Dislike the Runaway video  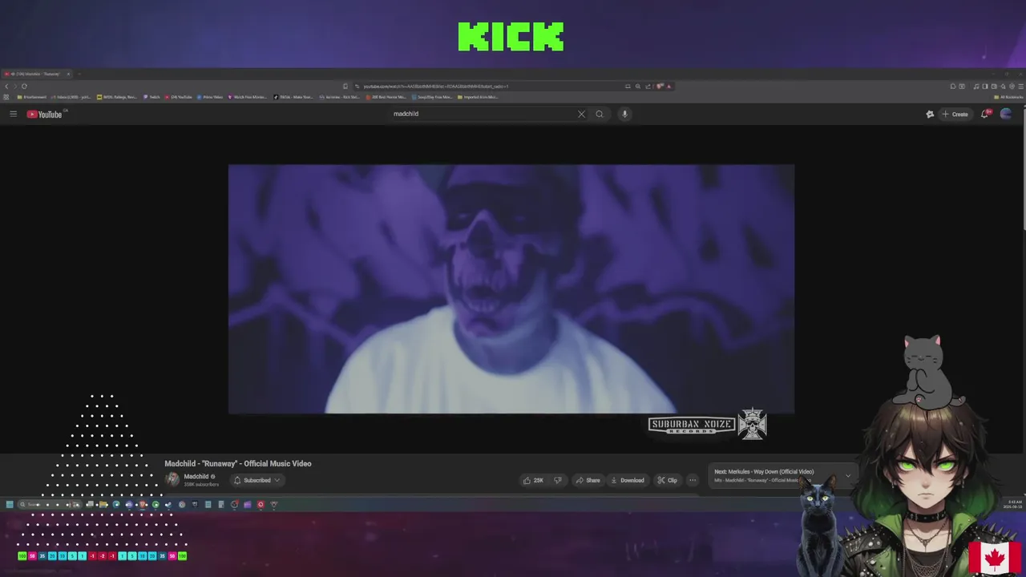[x=558, y=480]
